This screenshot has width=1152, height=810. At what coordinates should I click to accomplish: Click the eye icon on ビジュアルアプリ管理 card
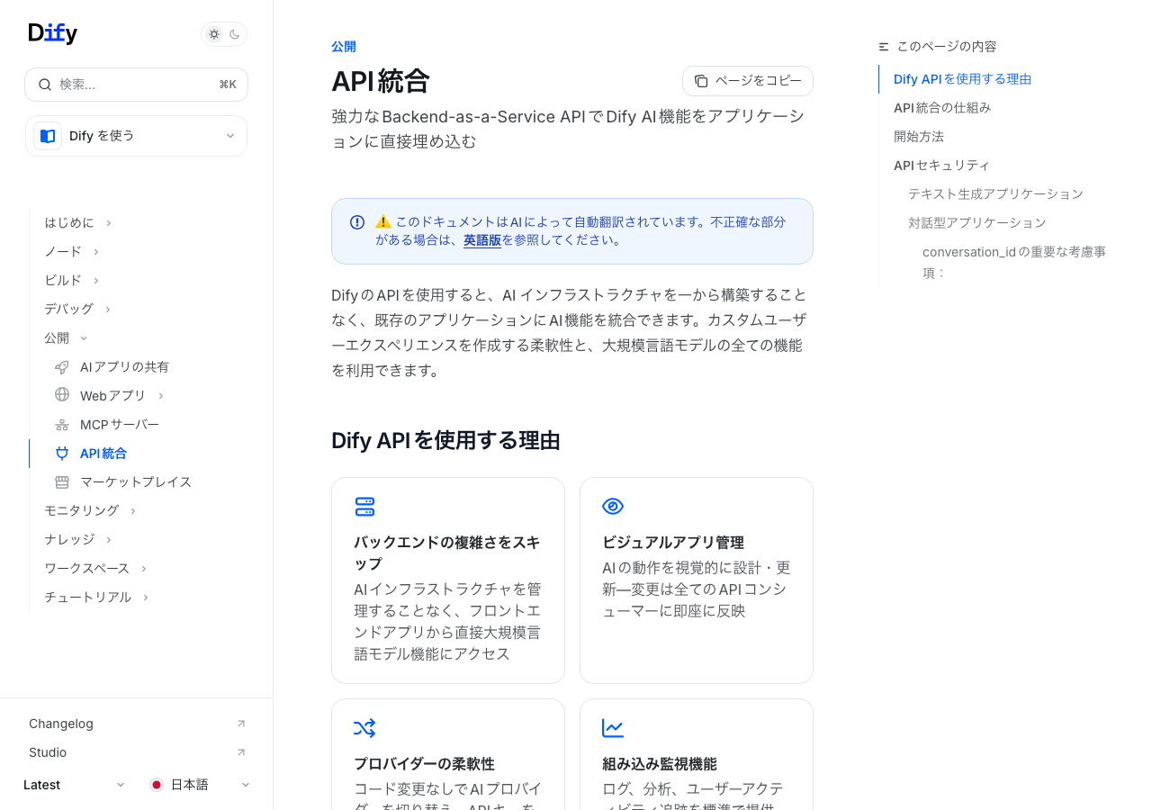613,507
